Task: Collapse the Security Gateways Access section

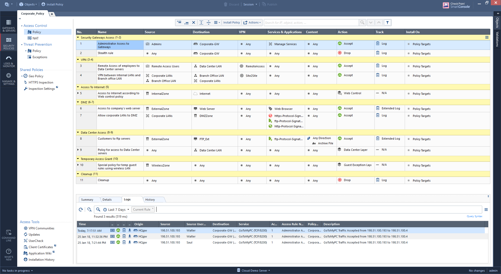Action: (x=78, y=38)
